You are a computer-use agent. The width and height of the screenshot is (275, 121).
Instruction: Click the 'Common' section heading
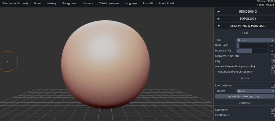pos(245,103)
